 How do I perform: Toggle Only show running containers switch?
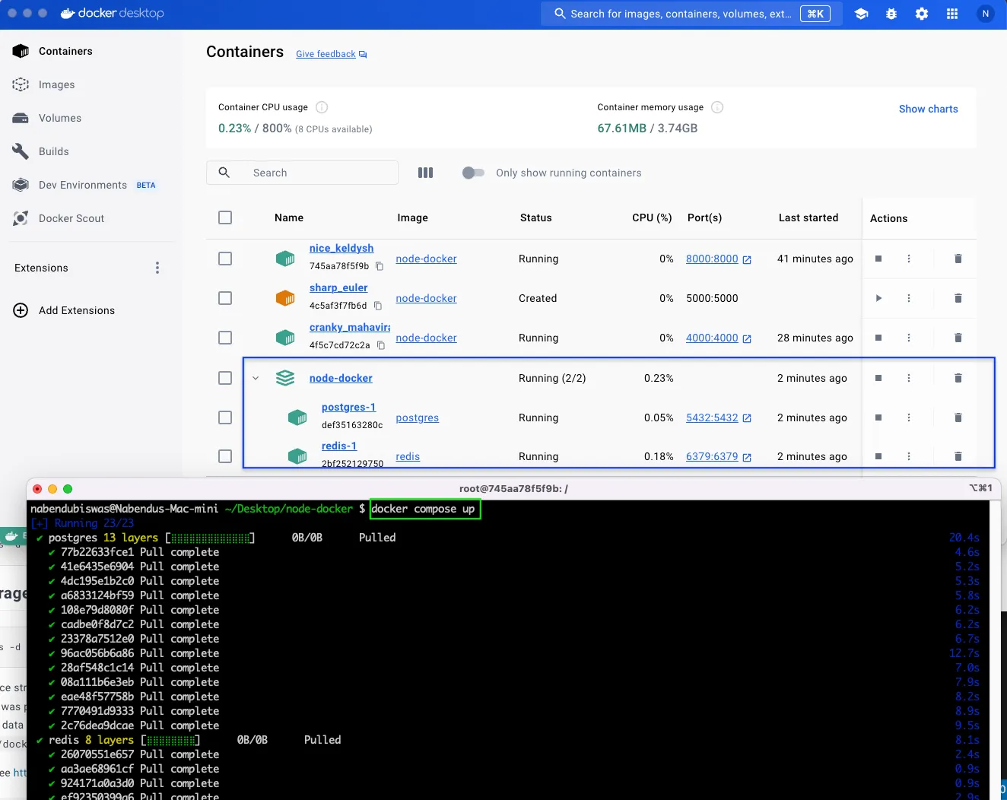pyautogui.click(x=473, y=173)
